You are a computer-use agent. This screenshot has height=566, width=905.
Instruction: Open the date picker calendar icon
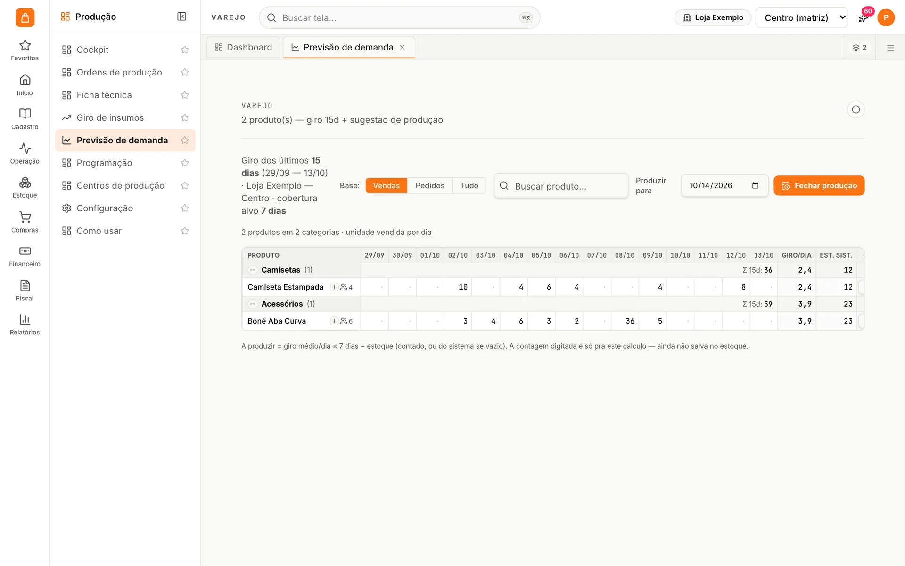pos(755,185)
